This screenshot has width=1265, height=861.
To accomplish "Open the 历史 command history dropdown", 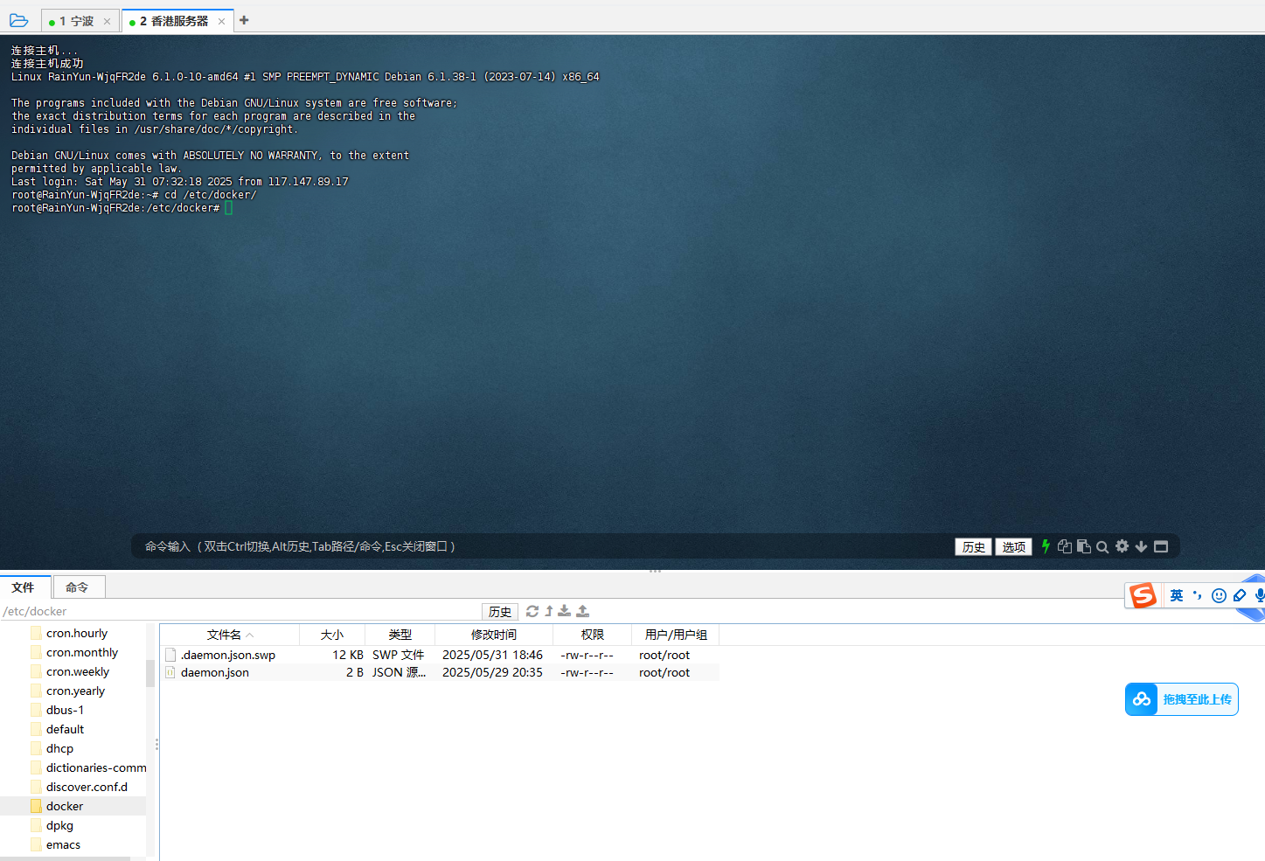I will (973, 546).
